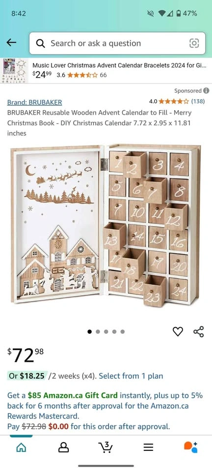View the 138 customer ratings
This screenshot has width=212, height=472.
tap(198, 101)
